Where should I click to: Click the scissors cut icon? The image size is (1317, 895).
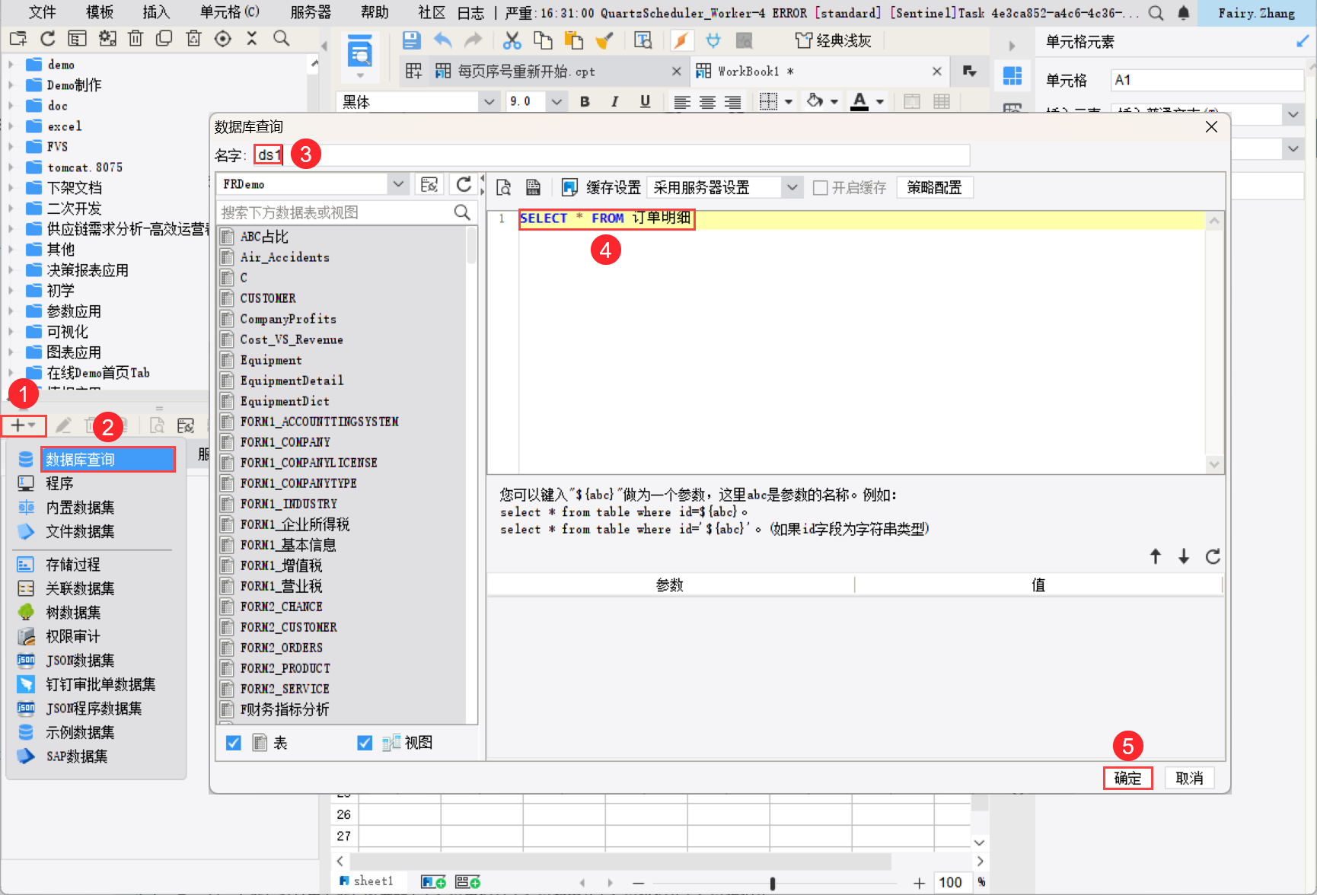coord(512,40)
